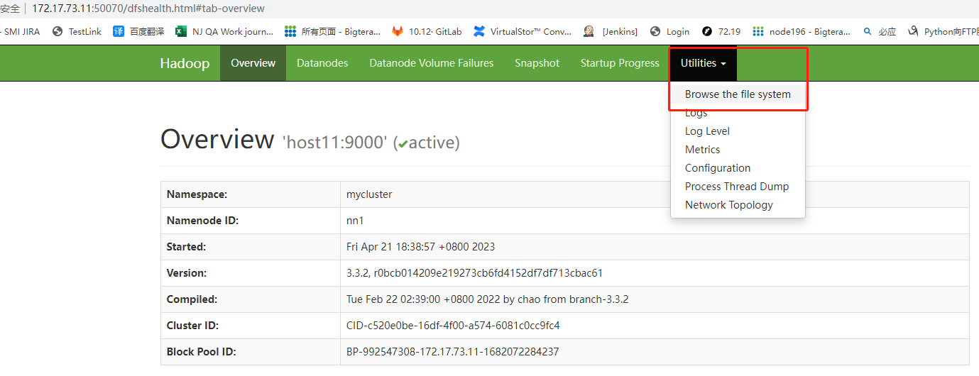Image resolution: width=979 pixels, height=376 pixels.
Task: Click the TestLink bookmark globe icon
Action: pyautogui.click(x=58, y=31)
